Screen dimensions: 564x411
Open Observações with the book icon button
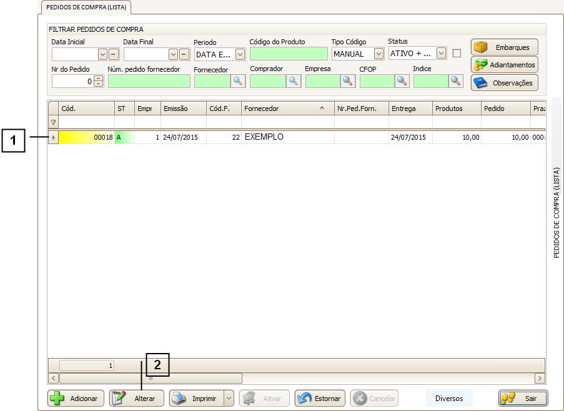504,82
